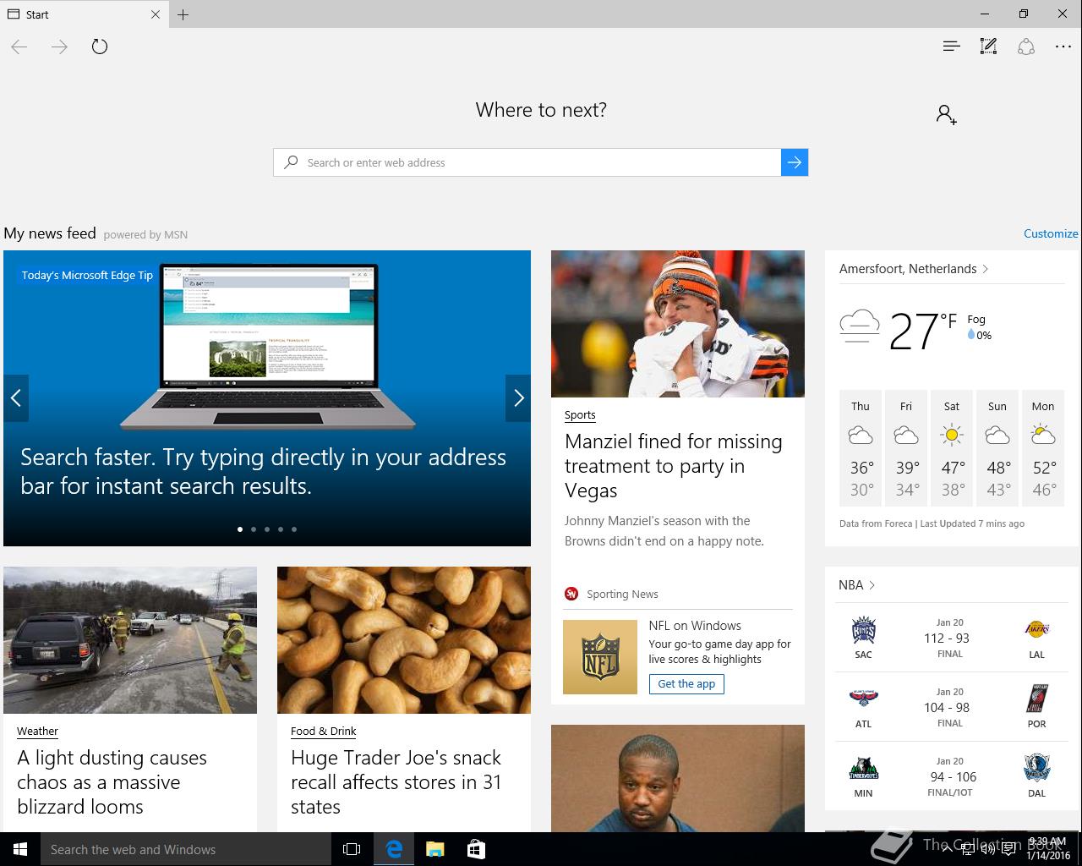Viewport: 1082px width, 866px height.
Task: Click Search the web and Windows box
Action: (186, 849)
